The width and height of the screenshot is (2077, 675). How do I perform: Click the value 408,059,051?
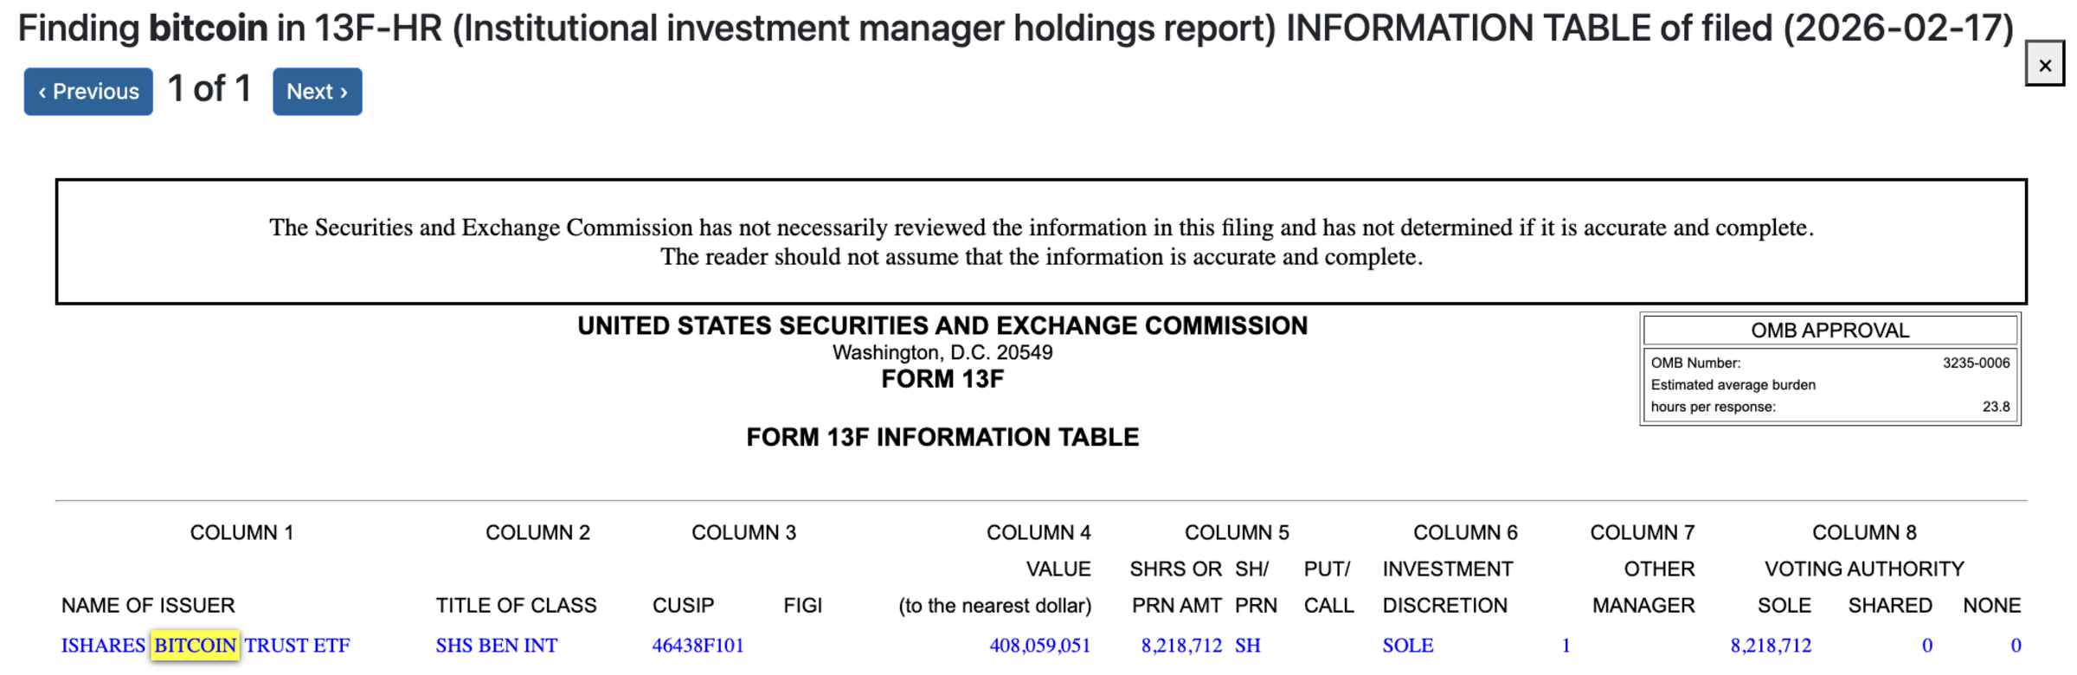(1039, 646)
